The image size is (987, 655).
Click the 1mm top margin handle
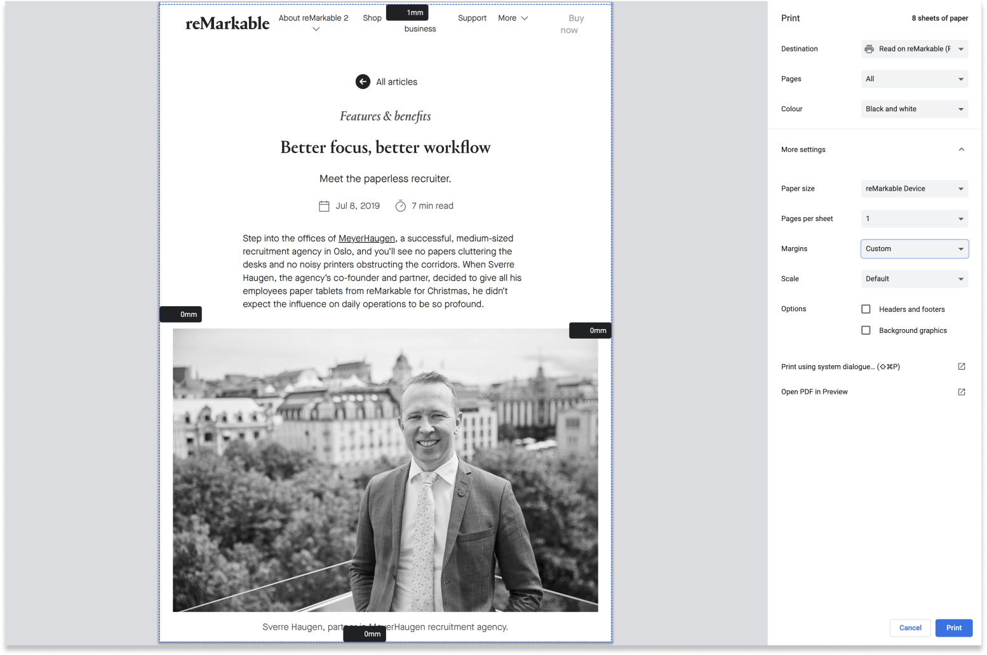point(407,12)
